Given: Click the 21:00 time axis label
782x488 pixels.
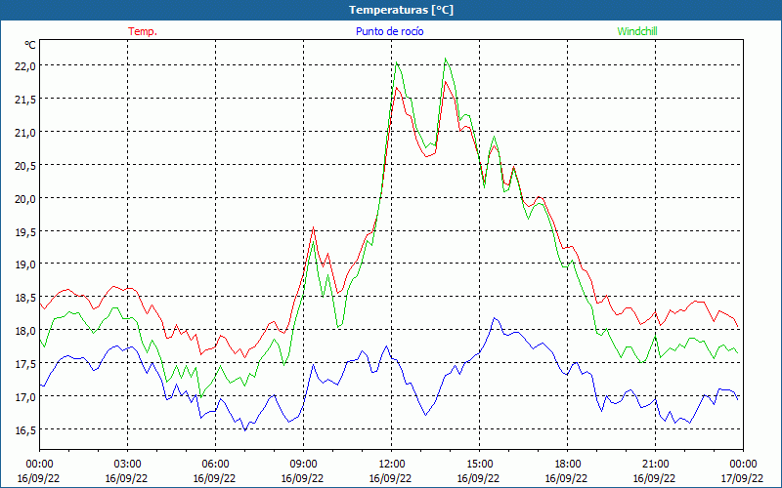Looking at the screenshot, I should click(655, 465).
